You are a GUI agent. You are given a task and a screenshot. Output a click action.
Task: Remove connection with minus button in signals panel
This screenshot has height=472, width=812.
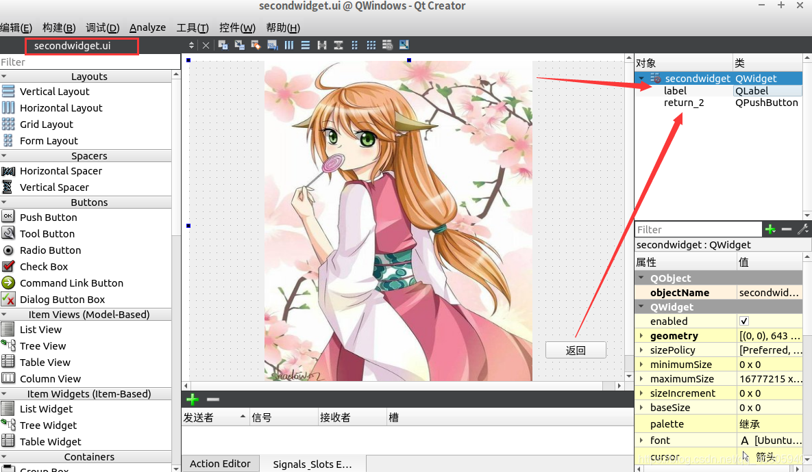[x=213, y=399]
